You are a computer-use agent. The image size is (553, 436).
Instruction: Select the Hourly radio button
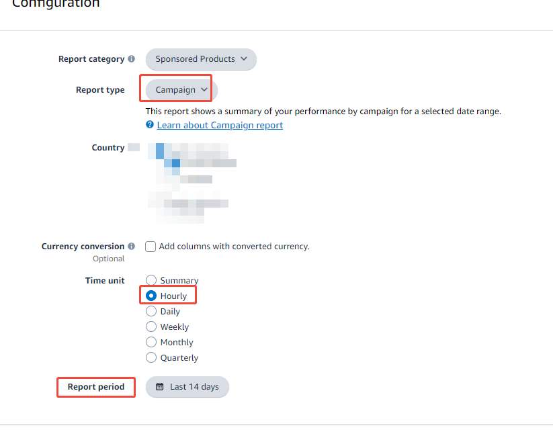(x=151, y=296)
